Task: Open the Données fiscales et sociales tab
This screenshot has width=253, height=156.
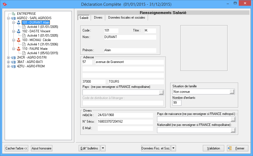Action: [127, 18]
